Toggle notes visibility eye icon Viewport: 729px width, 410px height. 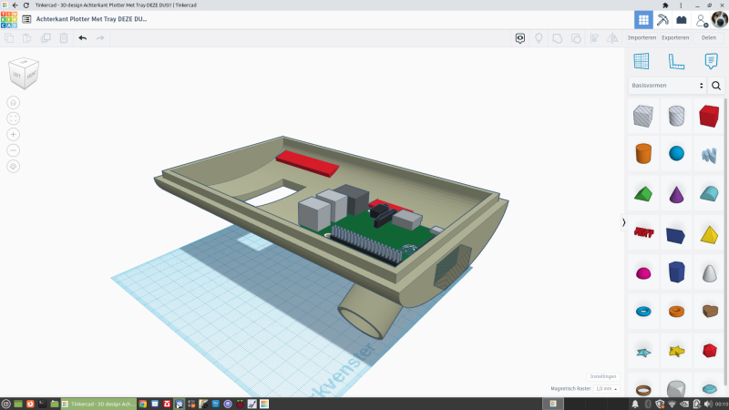pyautogui.click(x=520, y=38)
